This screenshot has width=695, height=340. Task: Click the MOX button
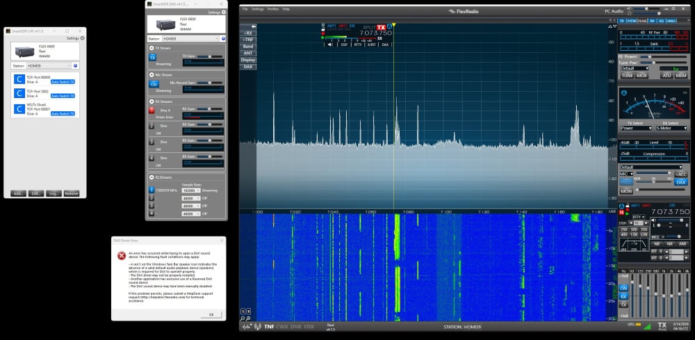(x=641, y=75)
